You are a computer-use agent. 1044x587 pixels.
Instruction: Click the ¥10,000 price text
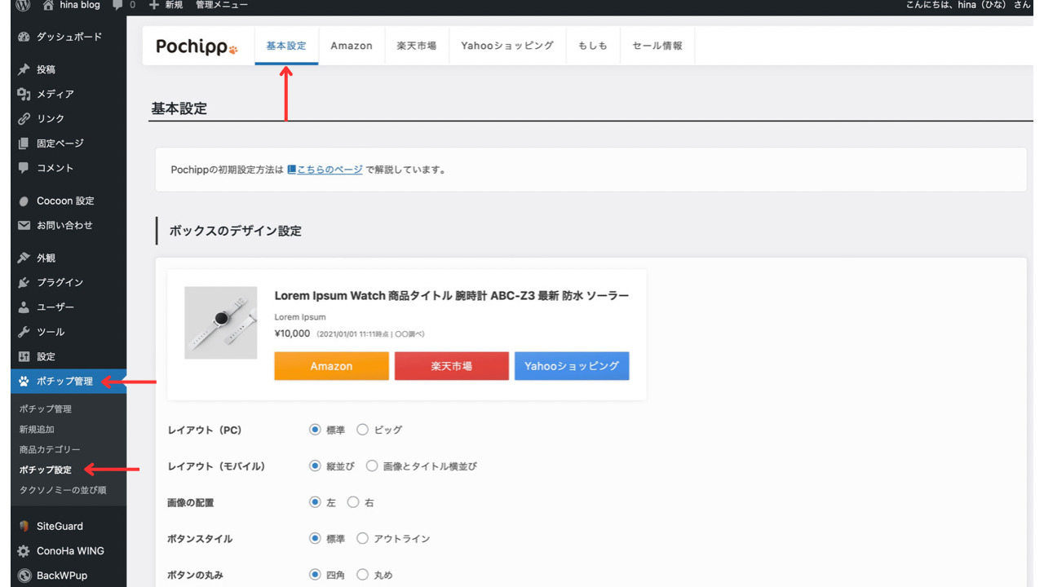click(x=292, y=333)
